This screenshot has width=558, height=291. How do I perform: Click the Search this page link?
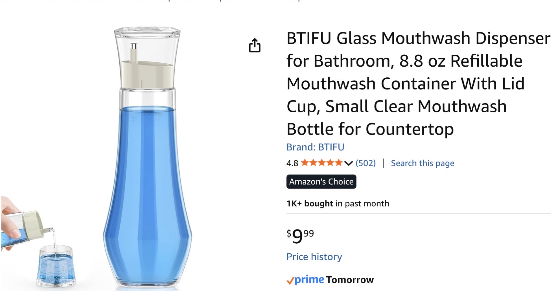point(422,163)
